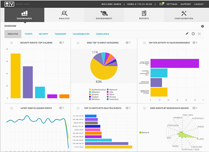Viewport: 209px width, 152px height.
Task: Open the Environment planet icon
Action: [104, 13]
